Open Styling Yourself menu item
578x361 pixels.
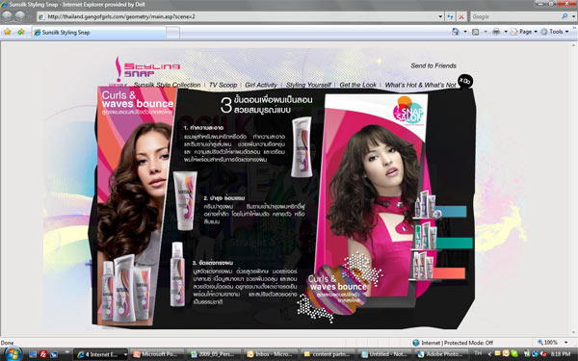coord(308,85)
